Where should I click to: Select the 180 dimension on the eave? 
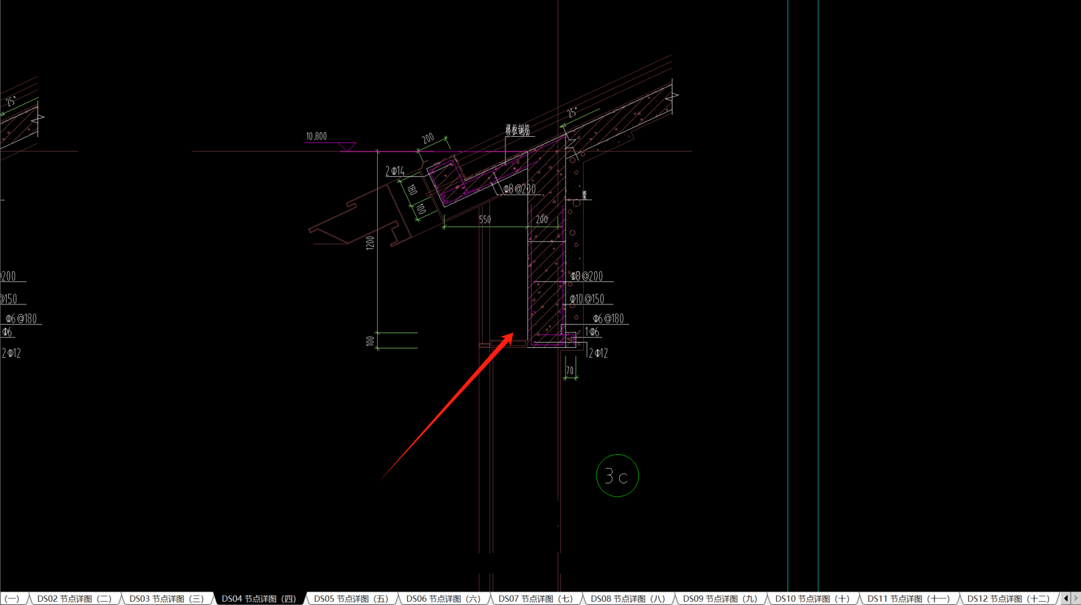412,190
